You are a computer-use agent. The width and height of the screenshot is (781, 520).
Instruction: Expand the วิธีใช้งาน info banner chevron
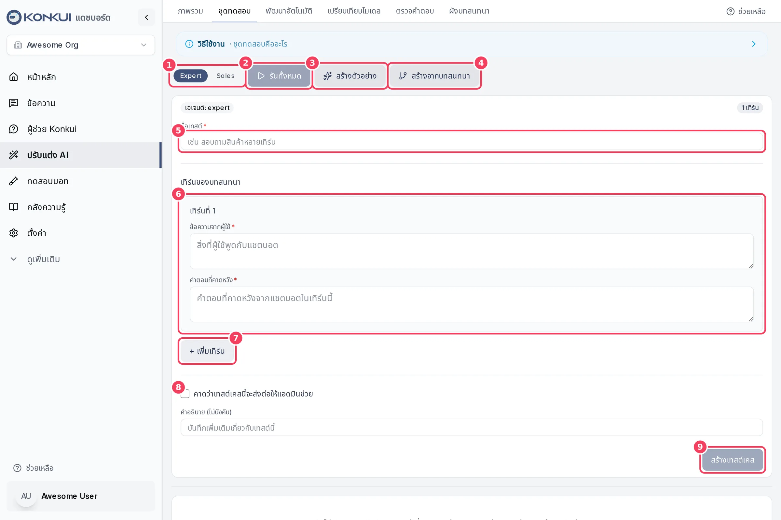(753, 44)
